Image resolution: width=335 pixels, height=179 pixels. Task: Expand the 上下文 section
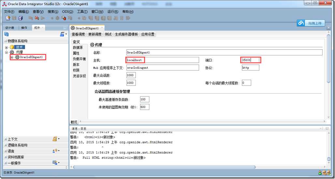click(x=6, y=139)
